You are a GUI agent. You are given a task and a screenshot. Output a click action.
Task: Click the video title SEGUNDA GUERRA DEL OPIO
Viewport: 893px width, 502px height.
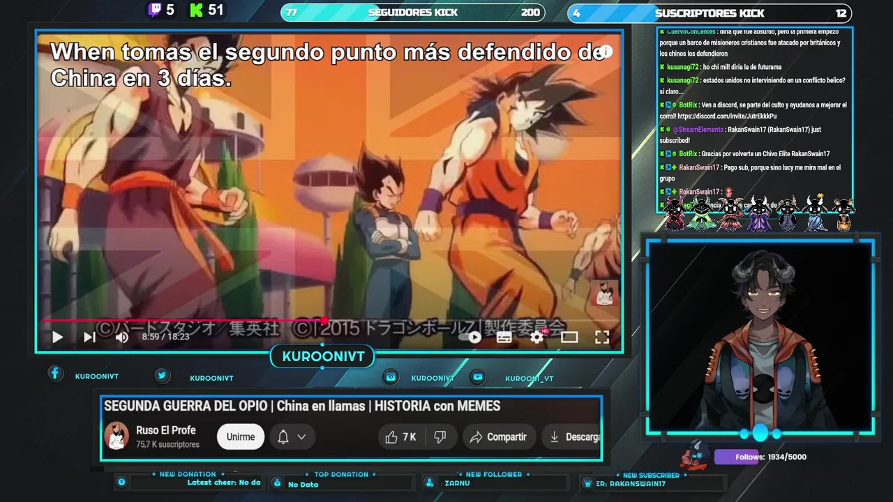302,406
